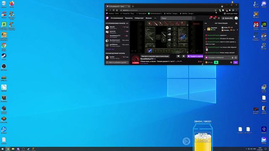Open browser extensions puzzle icon

230,10
